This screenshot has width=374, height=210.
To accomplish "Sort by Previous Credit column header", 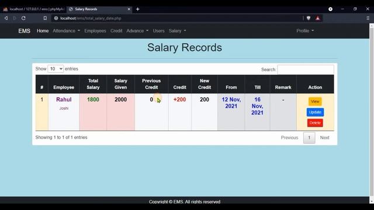I will (x=151, y=84).
